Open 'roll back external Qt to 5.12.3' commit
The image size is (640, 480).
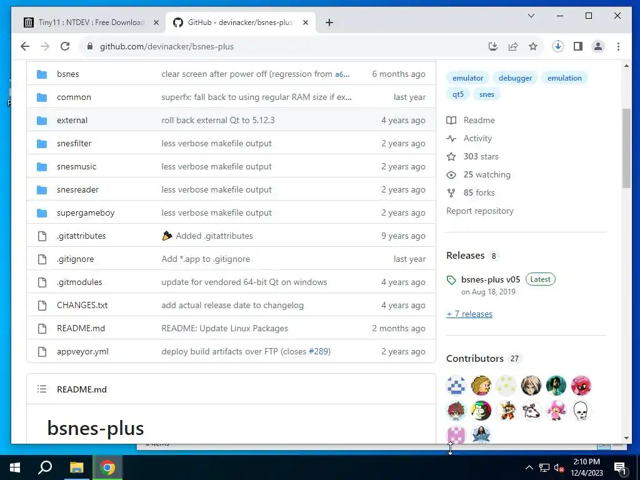(x=218, y=121)
